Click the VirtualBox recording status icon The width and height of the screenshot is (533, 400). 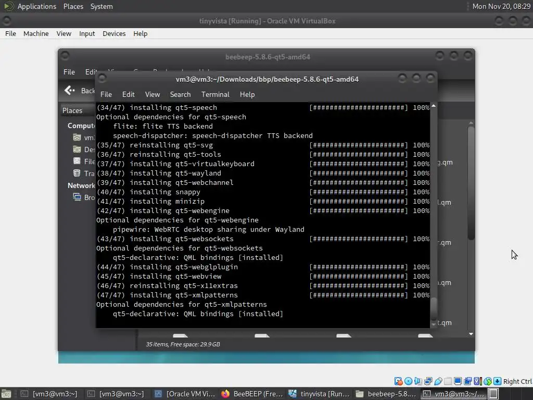pos(468,381)
